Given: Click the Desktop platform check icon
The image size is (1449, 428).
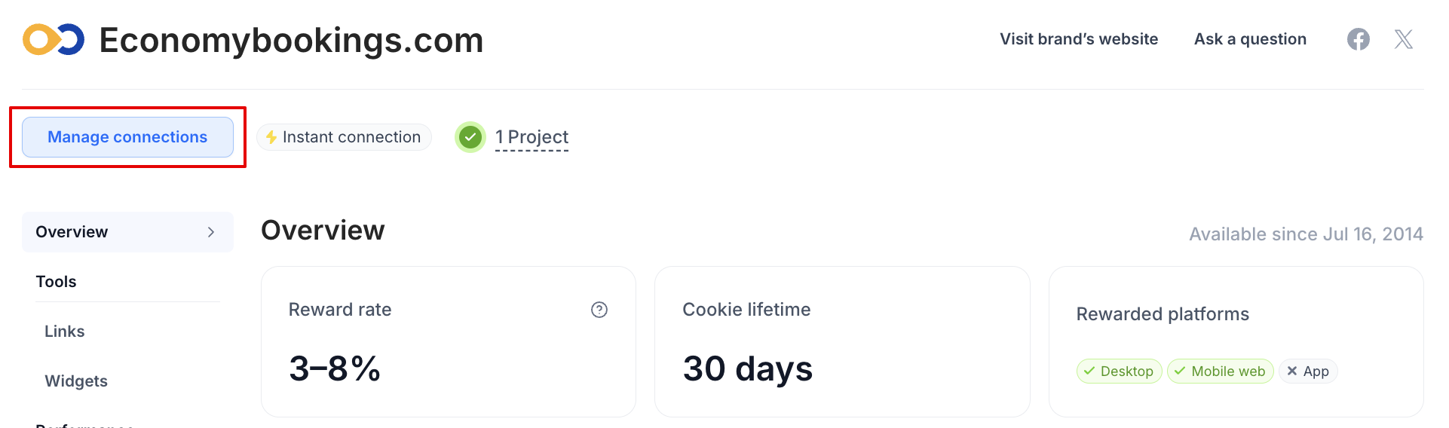Looking at the screenshot, I should (x=1089, y=371).
